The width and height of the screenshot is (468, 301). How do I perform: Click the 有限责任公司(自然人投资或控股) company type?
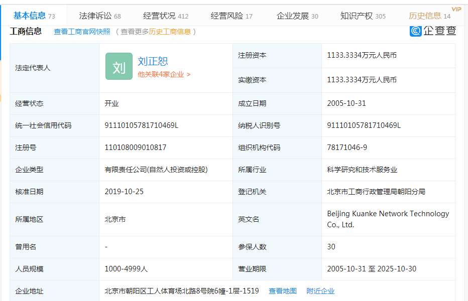pyautogui.click(x=156, y=170)
